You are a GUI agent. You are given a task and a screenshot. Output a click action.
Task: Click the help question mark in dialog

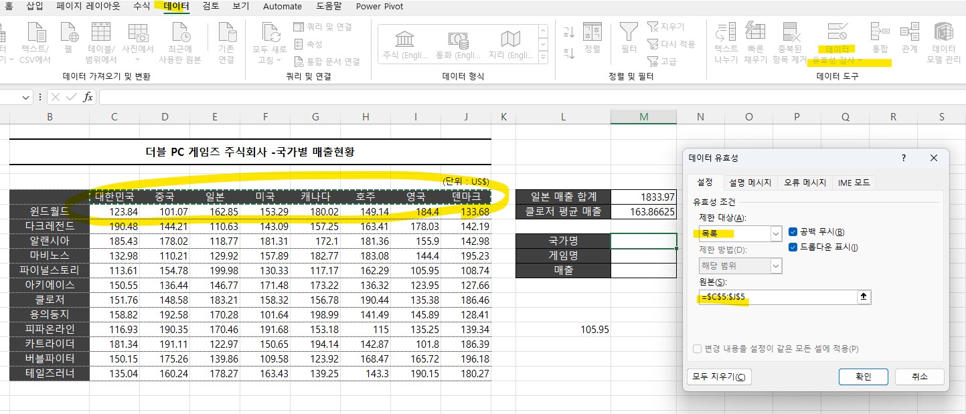(903, 159)
